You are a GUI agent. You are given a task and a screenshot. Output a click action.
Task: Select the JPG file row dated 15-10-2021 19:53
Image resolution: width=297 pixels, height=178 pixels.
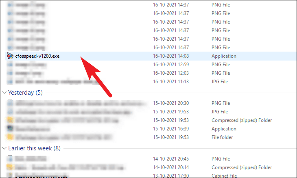[x=151, y=112]
